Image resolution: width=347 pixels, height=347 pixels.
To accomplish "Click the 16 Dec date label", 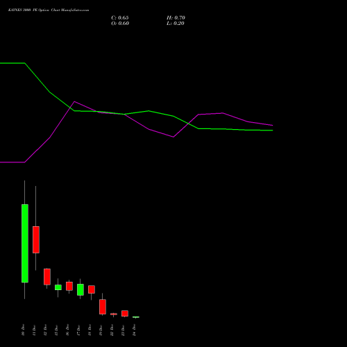I will [67, 330].
